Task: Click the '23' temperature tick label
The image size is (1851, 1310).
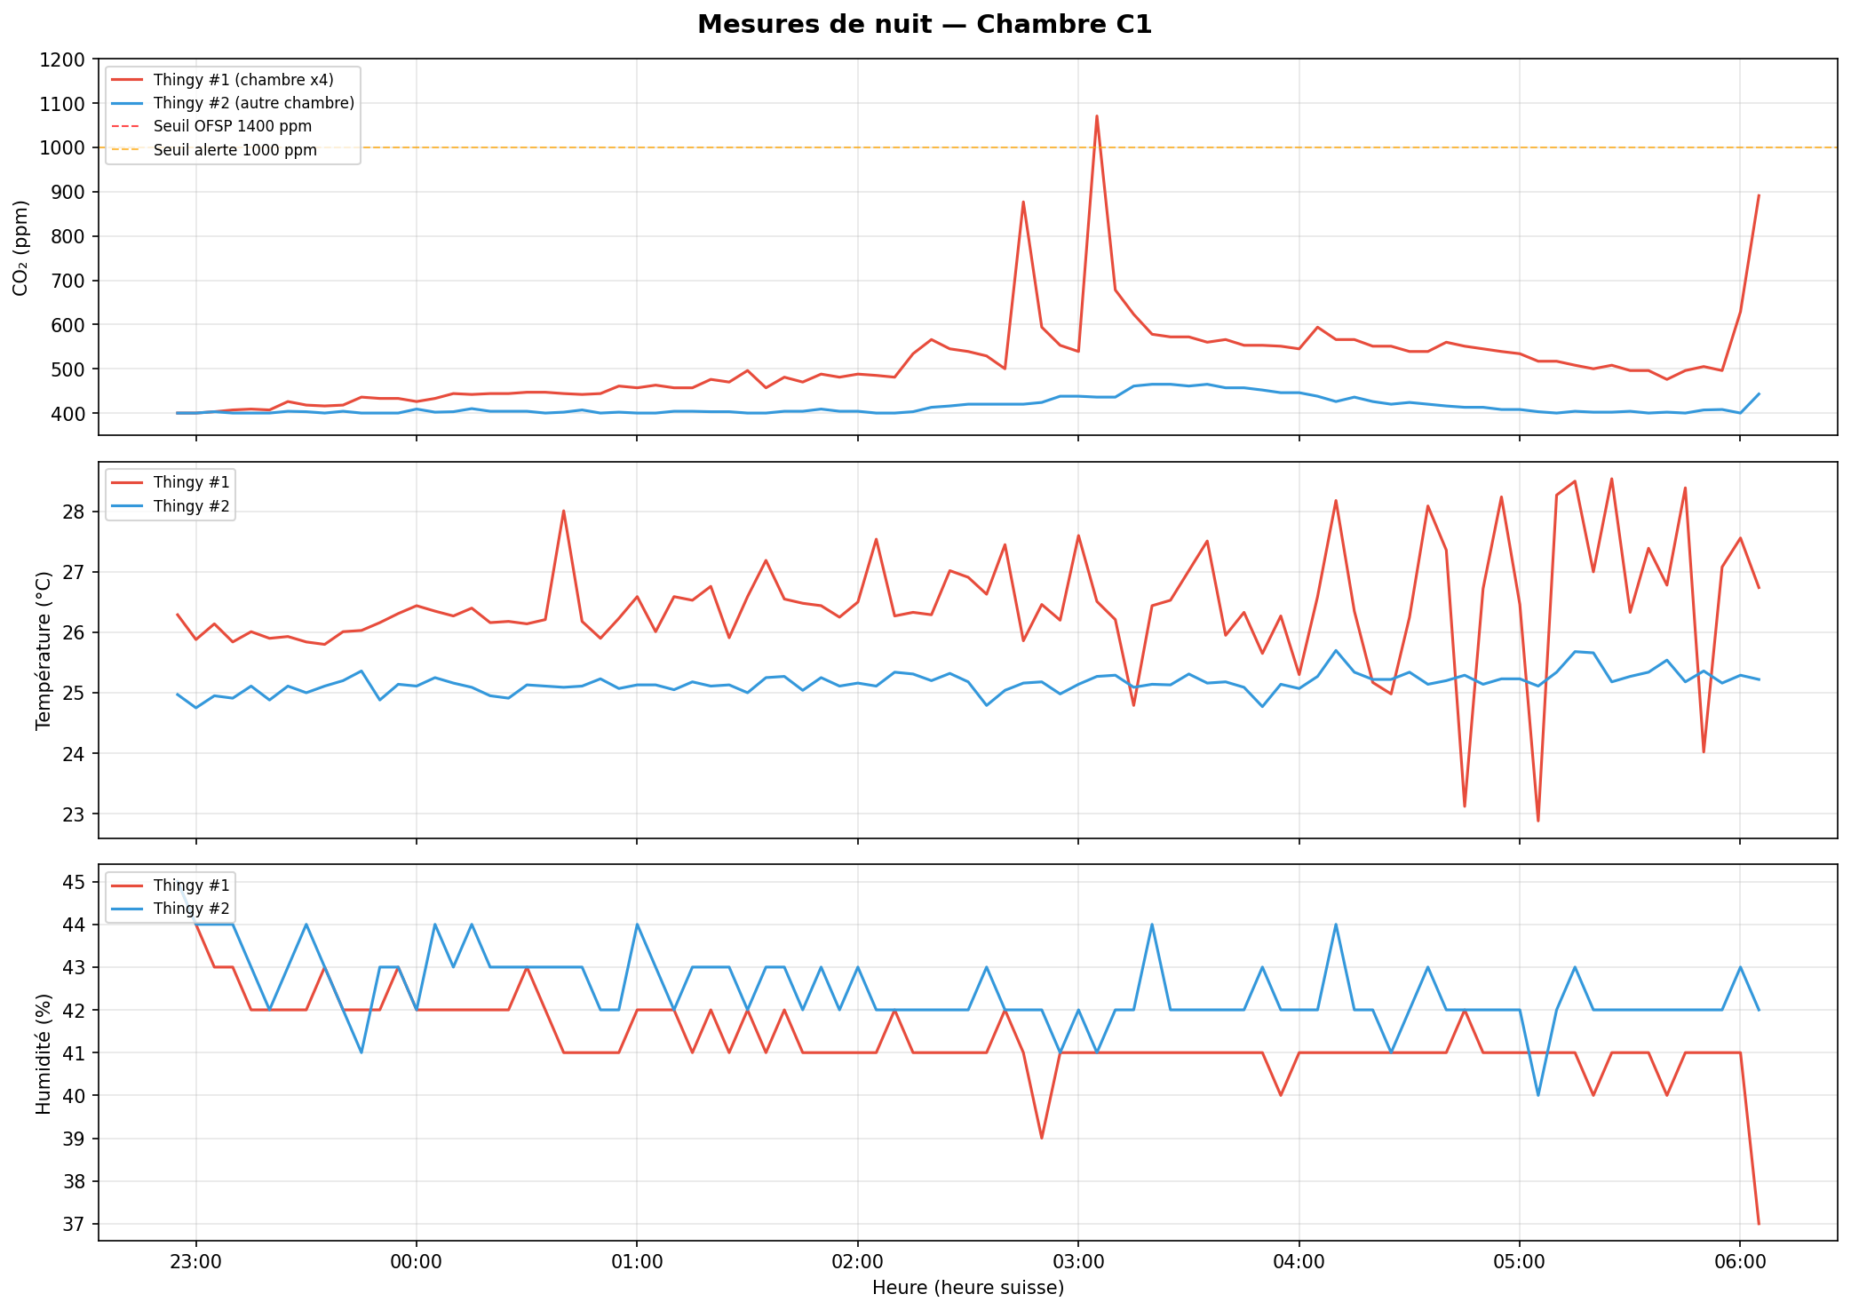Action: click(74, 814)
